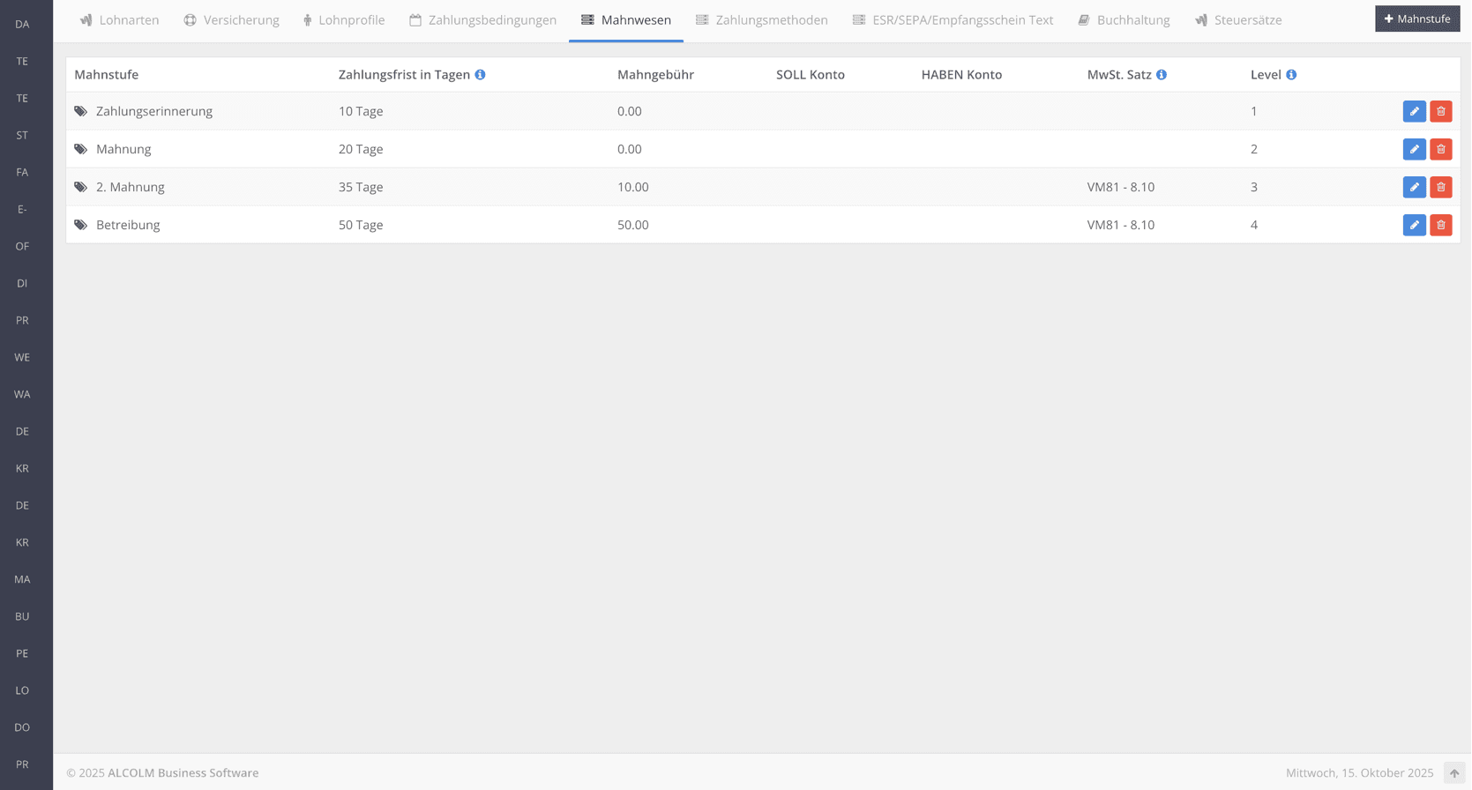Edit the 2. Mahnung row
The width and height of the screenshot is (1472, 790).
point(1414,187)
